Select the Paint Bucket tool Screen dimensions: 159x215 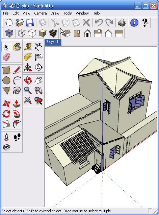click(x=17, y=47)
